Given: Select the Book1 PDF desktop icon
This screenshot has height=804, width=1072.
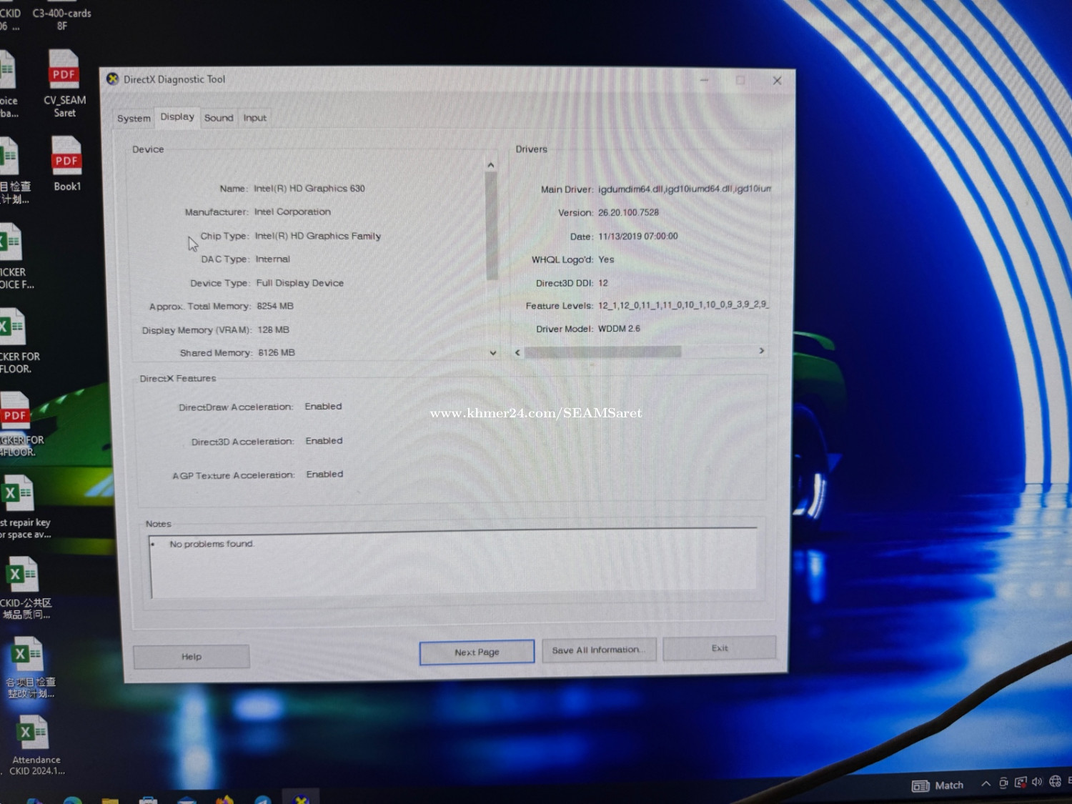Looking at the screenshot, I should 66,164.
